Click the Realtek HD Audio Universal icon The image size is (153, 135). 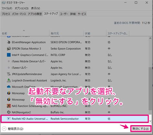9,119
